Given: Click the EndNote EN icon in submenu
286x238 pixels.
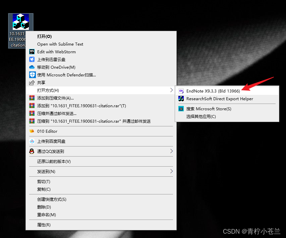Looking at the screenshot, I should pyautogui.click(x=181, y=91).
